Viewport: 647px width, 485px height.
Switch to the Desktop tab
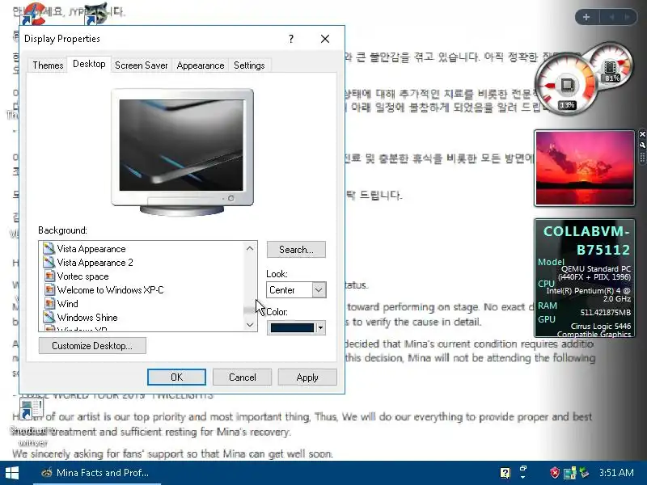pyautogui.click(x=89, y=64)
